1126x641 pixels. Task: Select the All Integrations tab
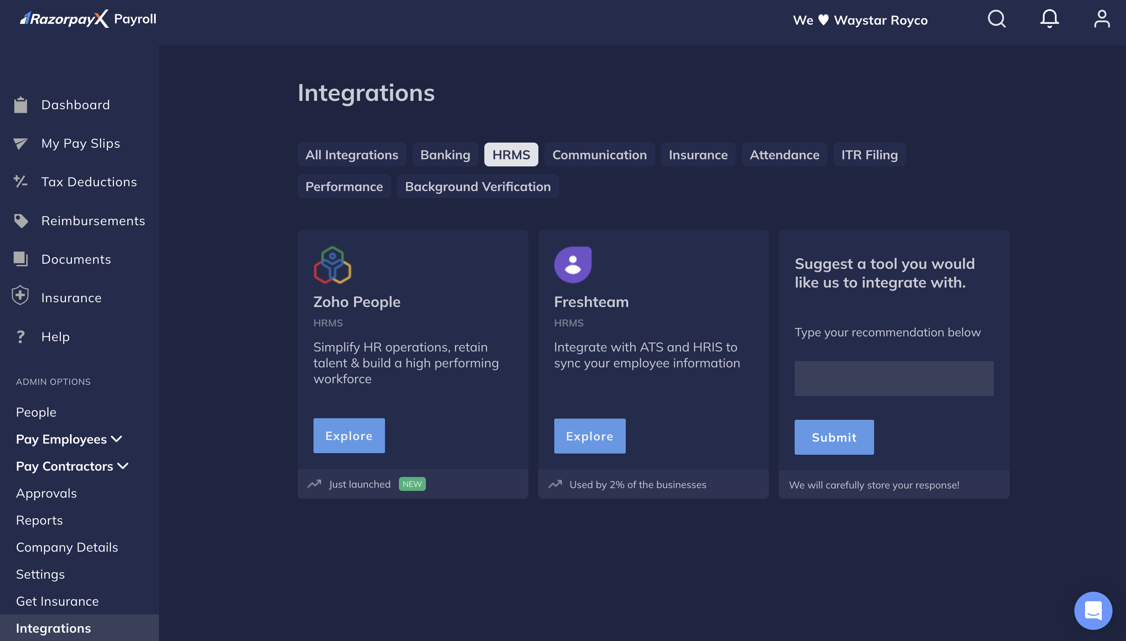351,154
